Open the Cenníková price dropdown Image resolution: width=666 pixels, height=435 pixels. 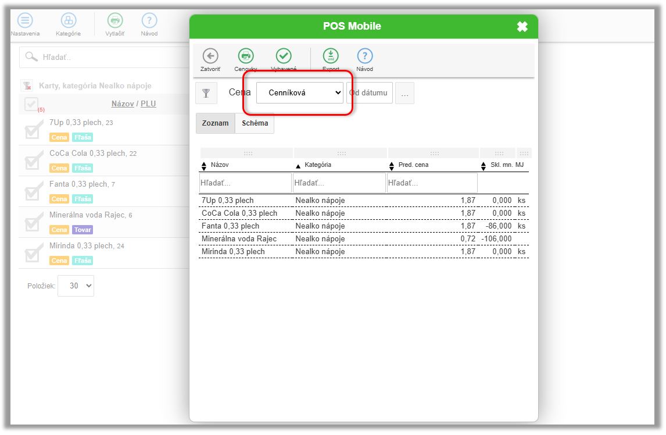tap(299, 92)
